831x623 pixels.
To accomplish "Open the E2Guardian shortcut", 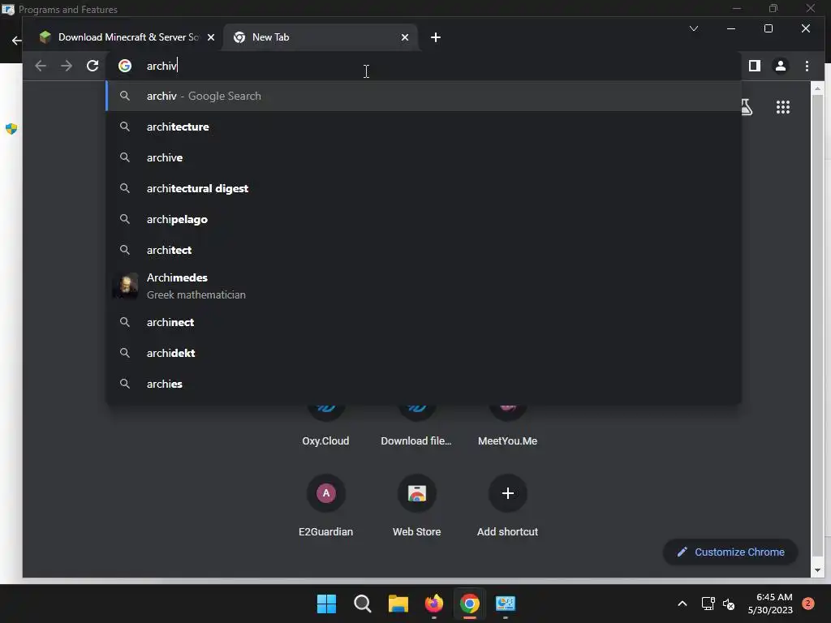I will [x=326, y=505].
